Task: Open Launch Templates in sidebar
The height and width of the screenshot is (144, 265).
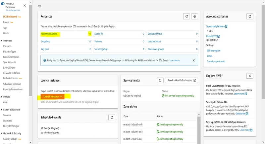Action: pyautogui.click(x=11, y=57)
